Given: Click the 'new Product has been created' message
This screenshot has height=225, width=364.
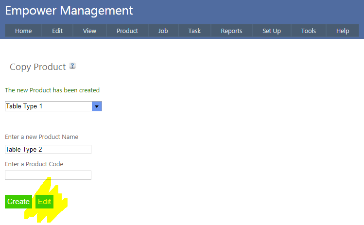Looking at the screenshot, I should [x=52, y=90].
